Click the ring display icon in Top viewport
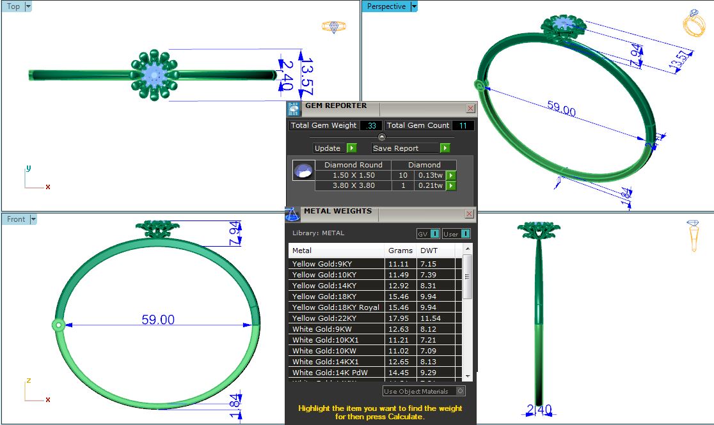714x425 pixels. 333,27
